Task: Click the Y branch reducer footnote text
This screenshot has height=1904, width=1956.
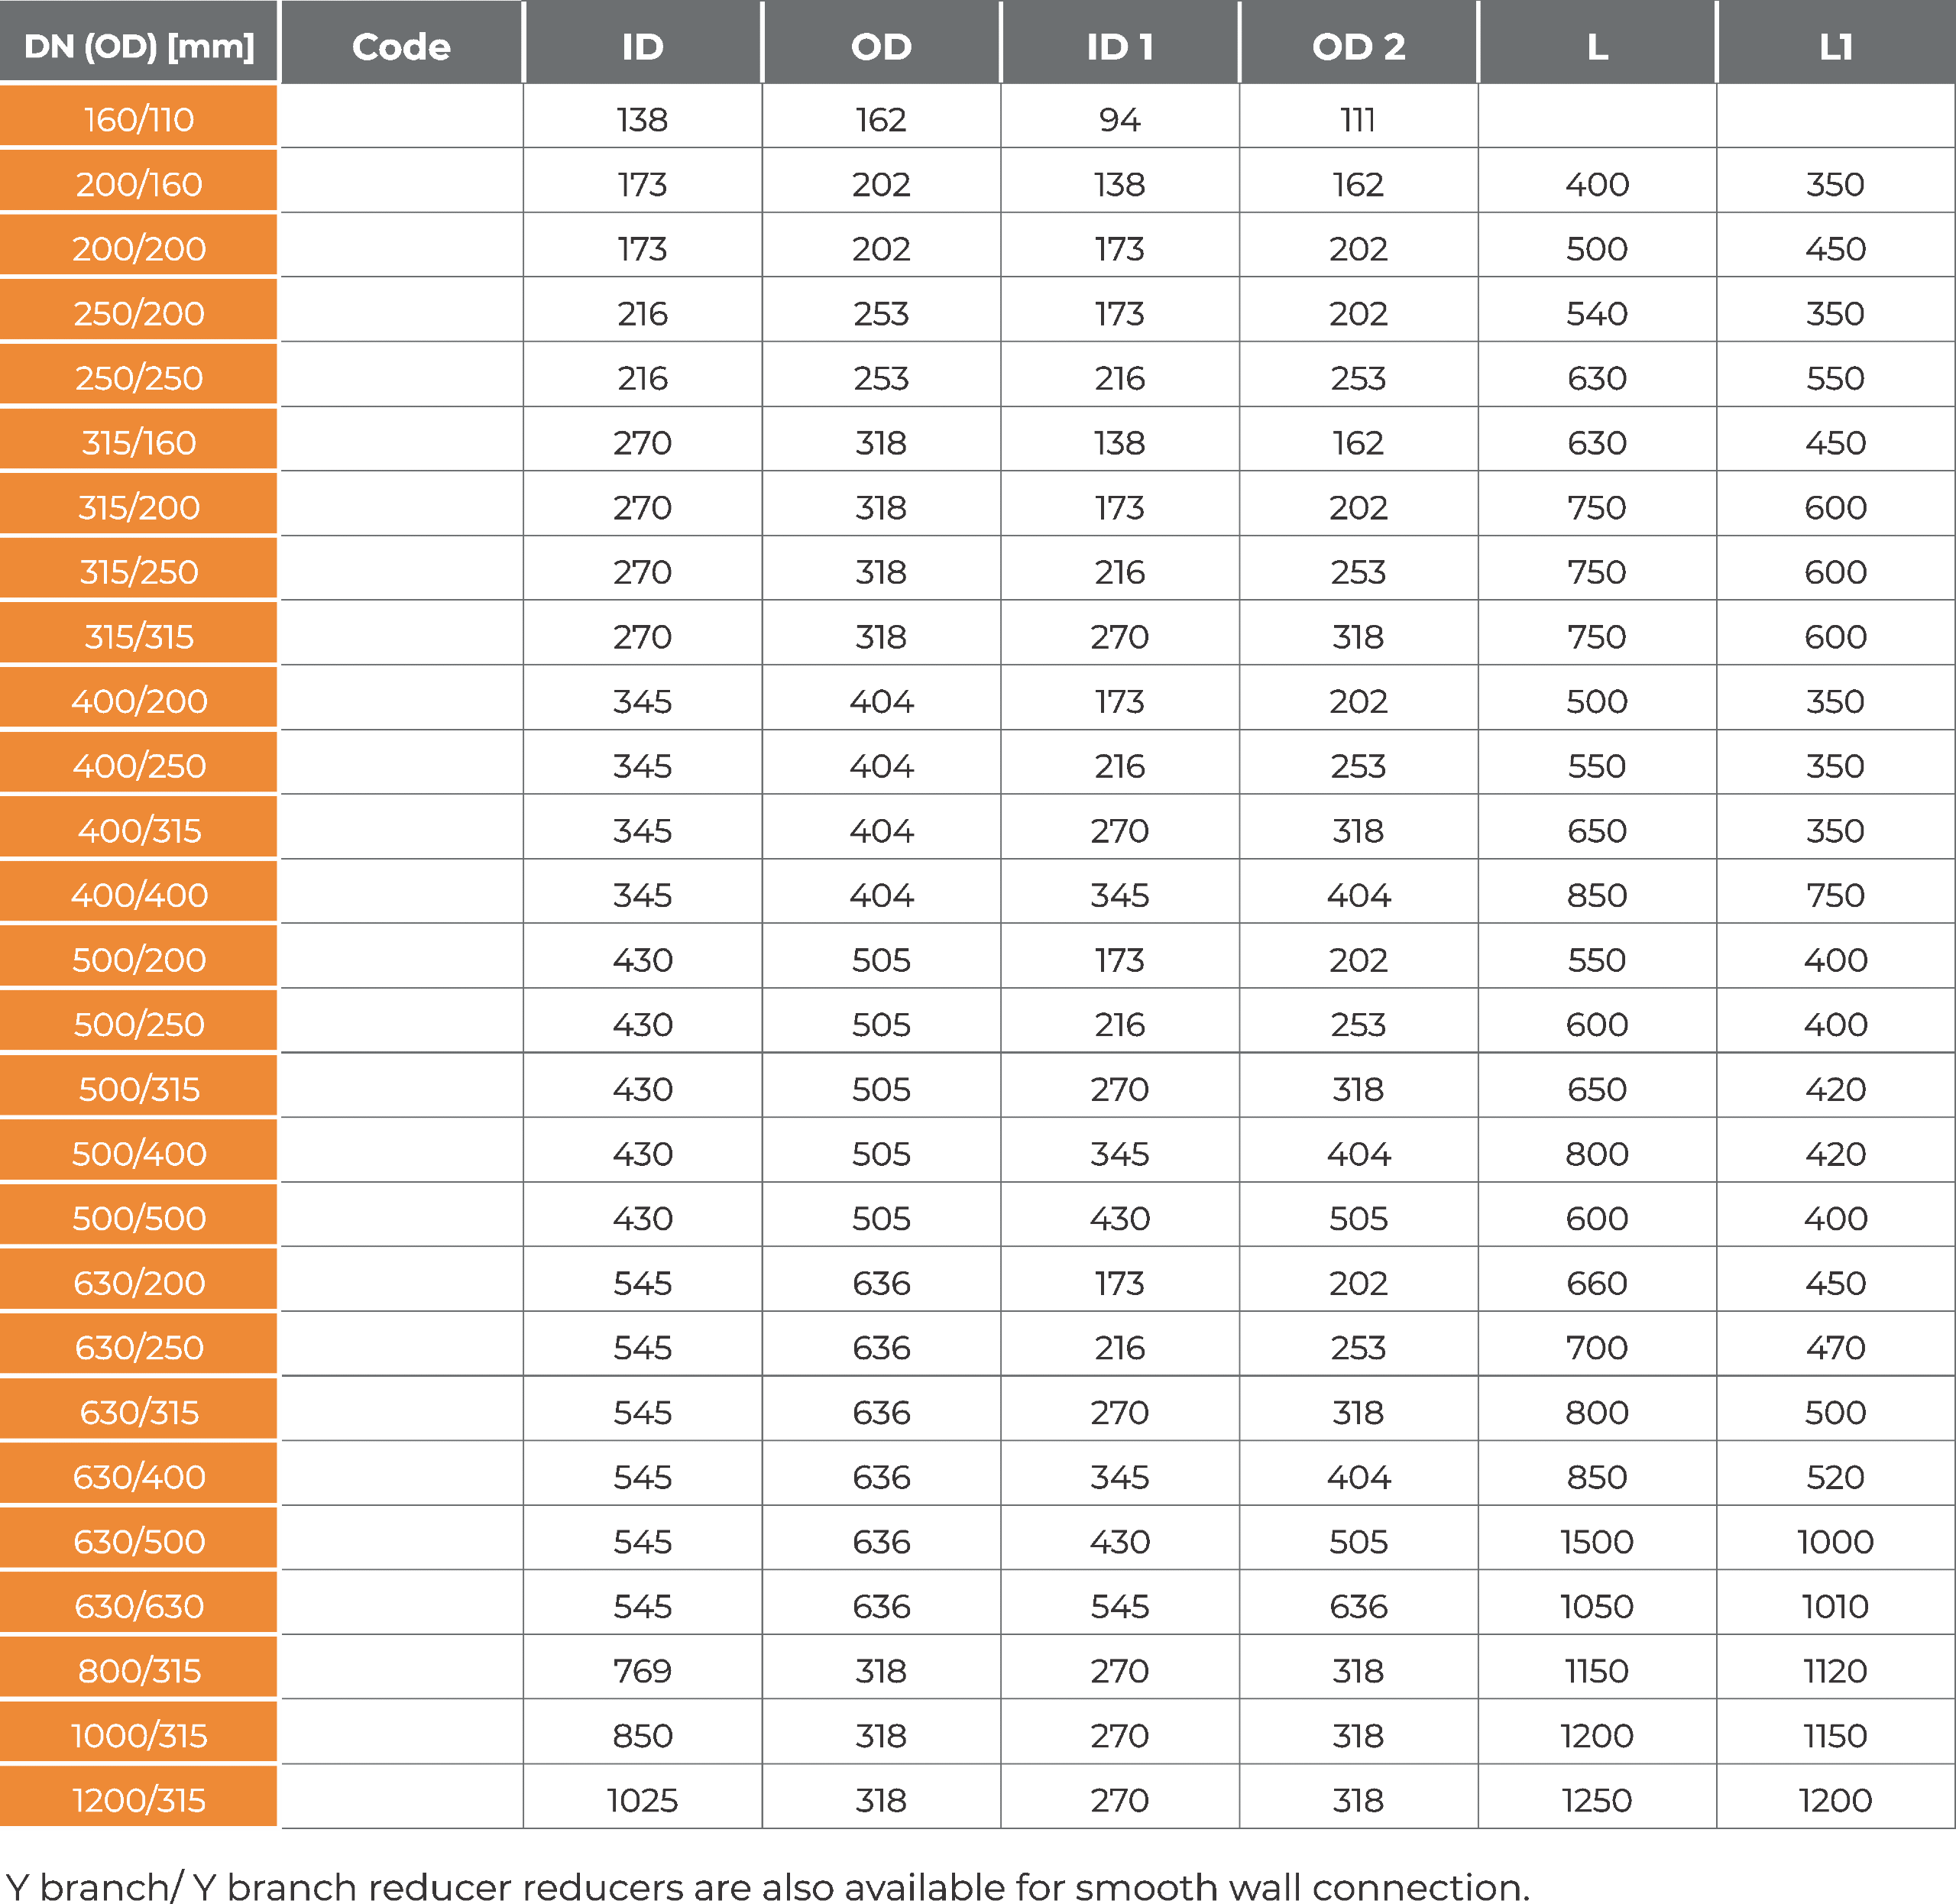Action: (x=767, y=1885)
